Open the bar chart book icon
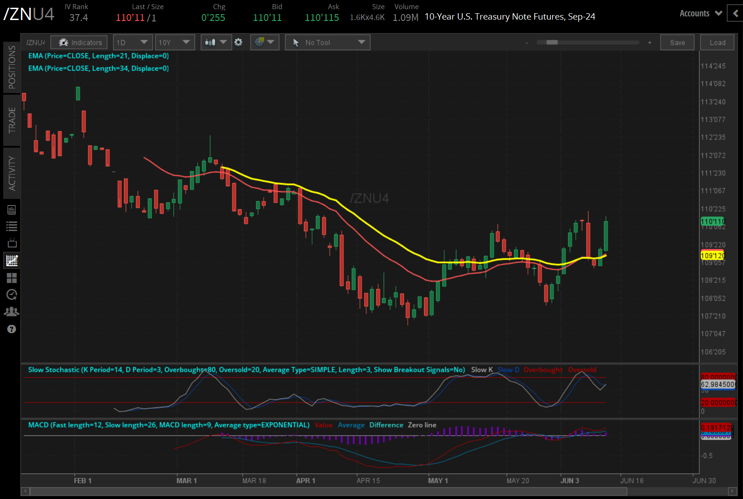This screenshot has height=499, width=743. tap(12, 210)
